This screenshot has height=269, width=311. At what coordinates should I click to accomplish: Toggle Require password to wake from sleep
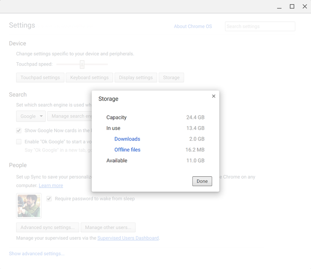click(49, 199)
